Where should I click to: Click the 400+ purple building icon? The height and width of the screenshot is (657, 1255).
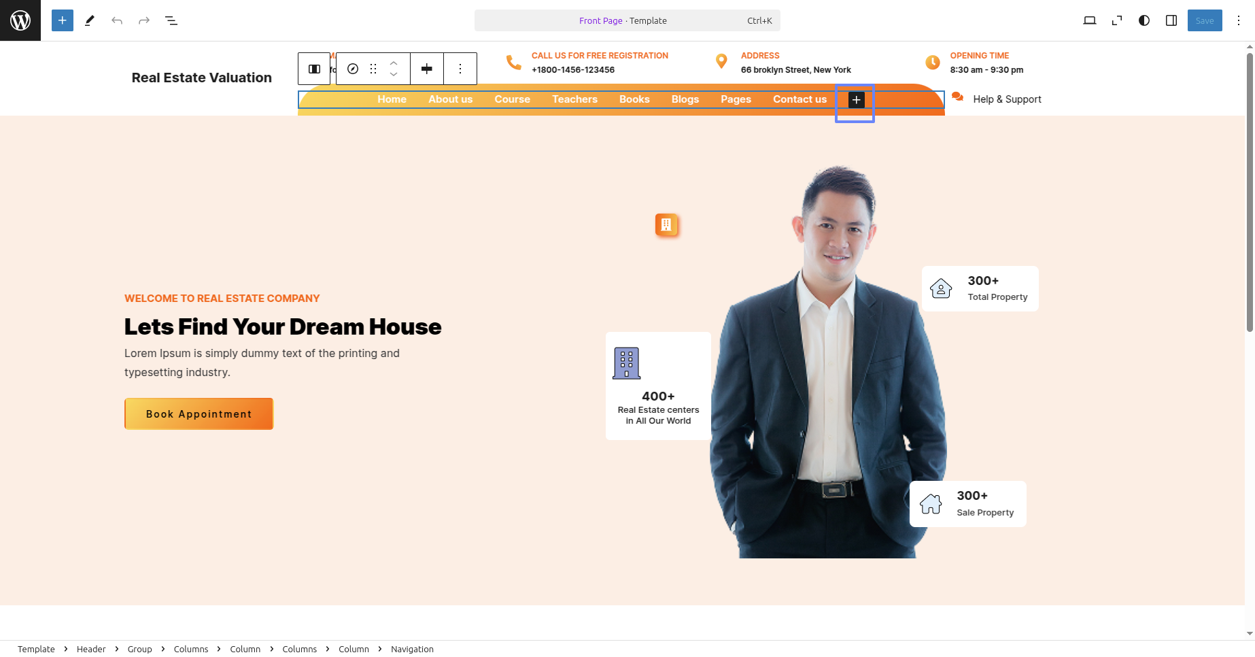(626, 363)
